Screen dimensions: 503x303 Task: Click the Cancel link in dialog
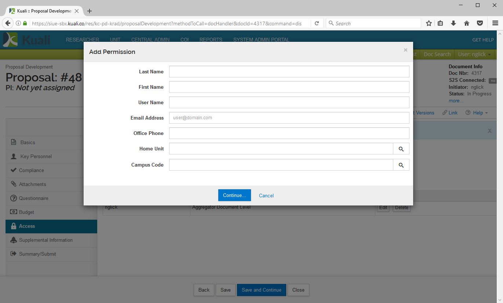[x=266, y=196]
